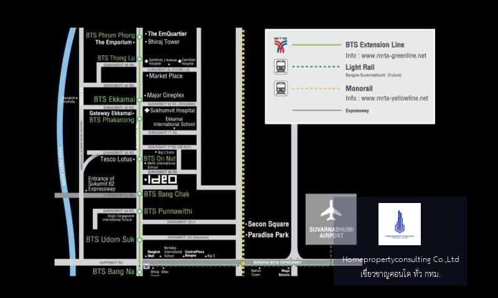Click the Secon Square label

(x=268, y=224)
